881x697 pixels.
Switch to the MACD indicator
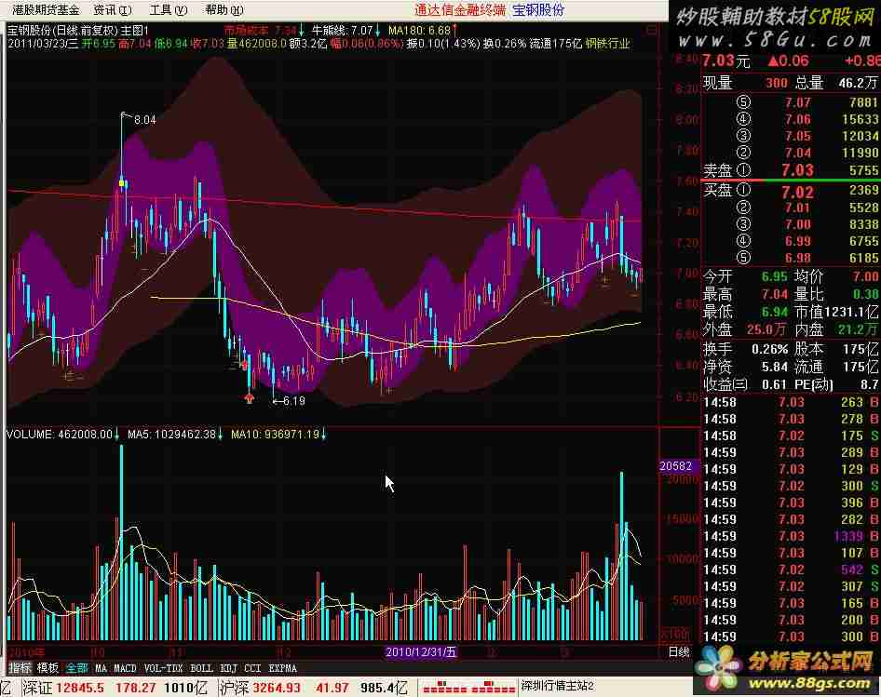pyautogui.click(x=125, y=668)
